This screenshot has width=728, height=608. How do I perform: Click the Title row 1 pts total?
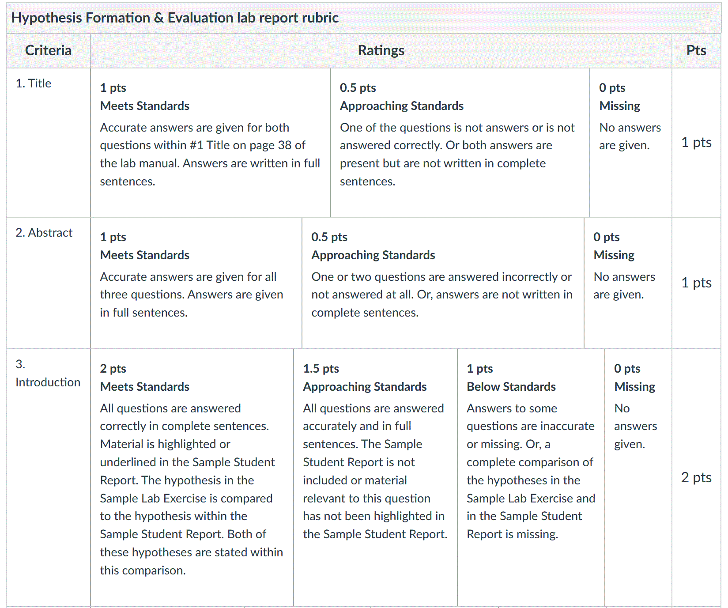coord(696,142)
